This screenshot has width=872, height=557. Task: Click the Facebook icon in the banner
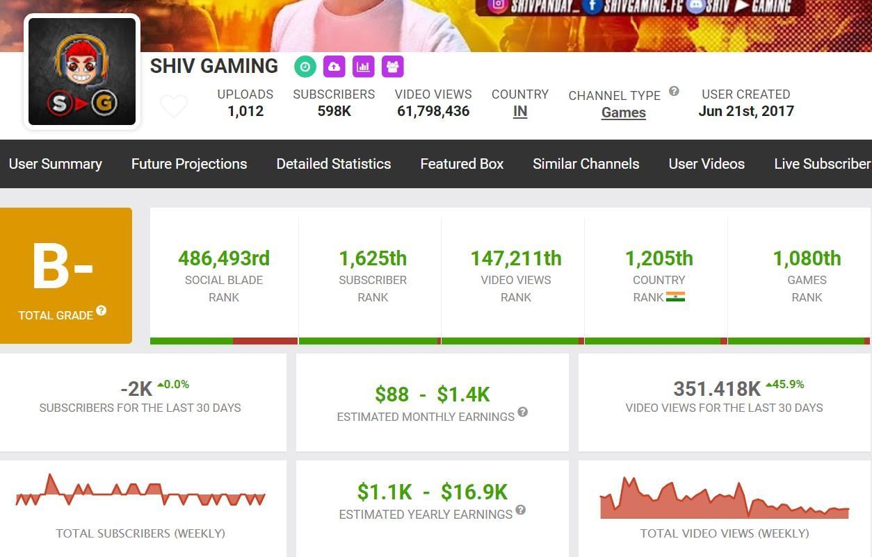(x=592, y=6)
